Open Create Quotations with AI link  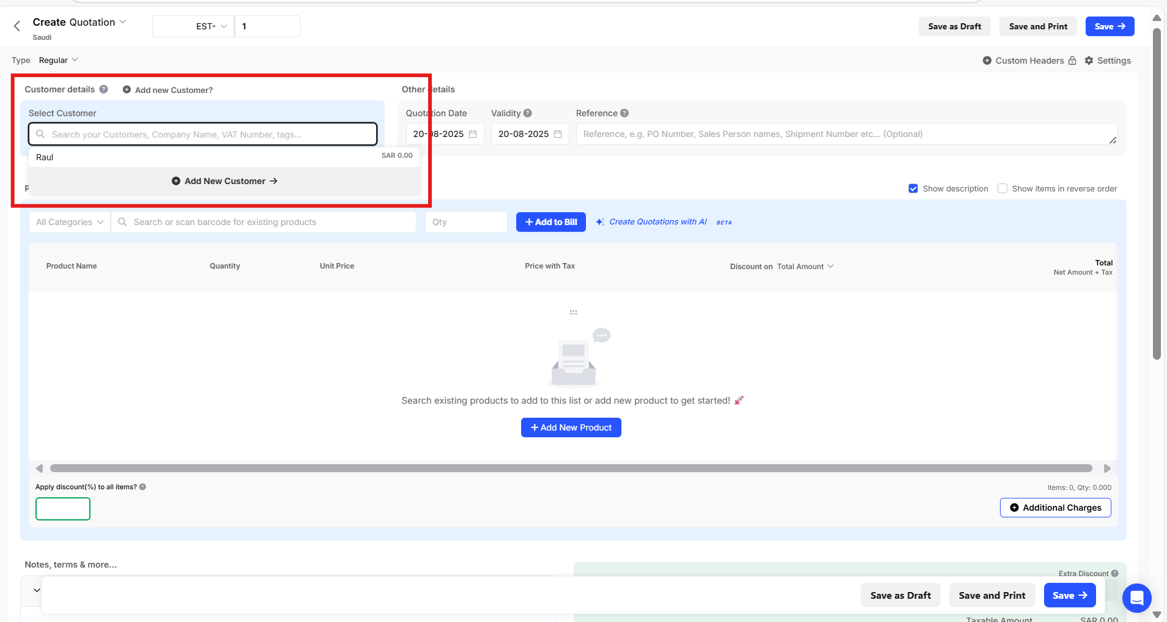coord(658,222)
